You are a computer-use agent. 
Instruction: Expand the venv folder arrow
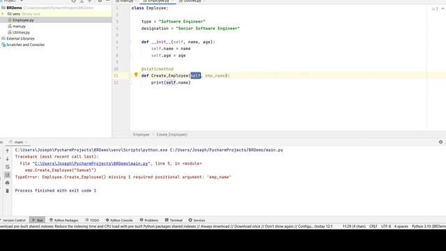coord(3,14)
